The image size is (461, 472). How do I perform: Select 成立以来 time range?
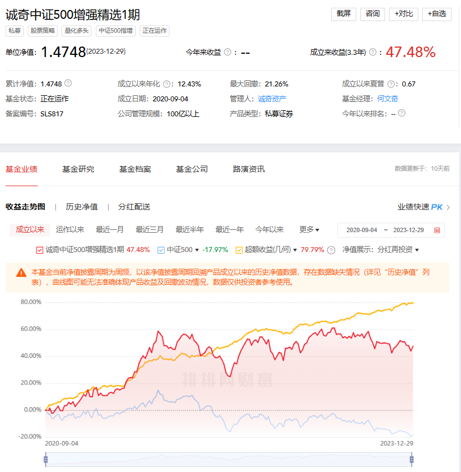(30, 230)
